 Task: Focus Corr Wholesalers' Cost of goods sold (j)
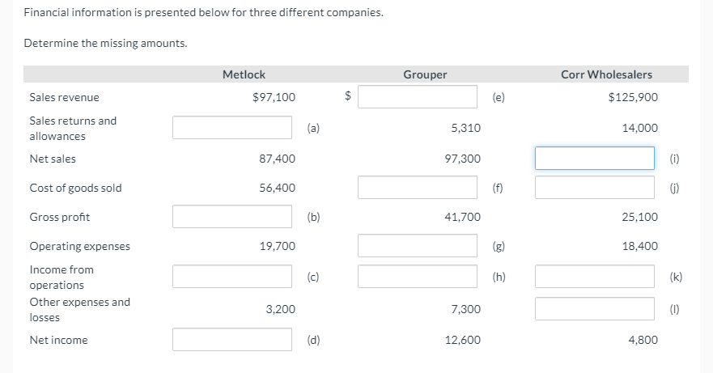(x=595, y=187)
